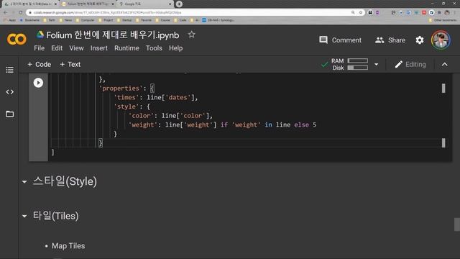Click the 스타일(Style) heading text
Screen dimensions: 460x259
coord(65,181)
